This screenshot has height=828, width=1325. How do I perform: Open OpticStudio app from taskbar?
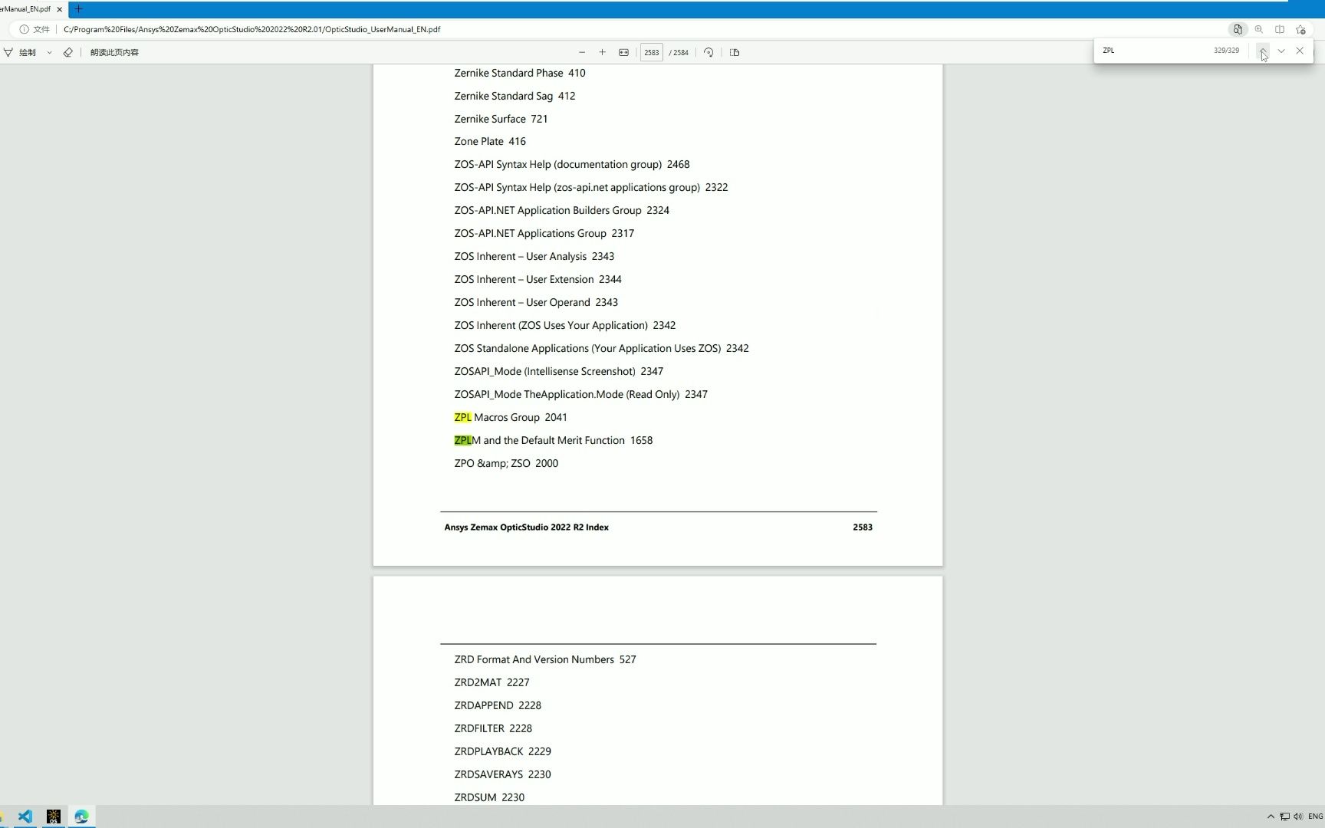[54, 816]
